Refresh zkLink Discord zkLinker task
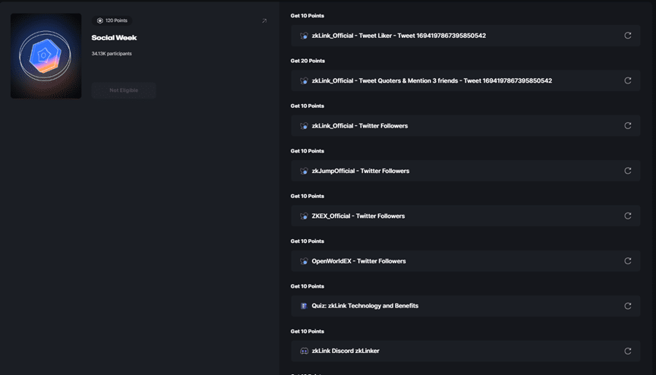This screenshot has height=375, width=656. (x=628, y=351)
